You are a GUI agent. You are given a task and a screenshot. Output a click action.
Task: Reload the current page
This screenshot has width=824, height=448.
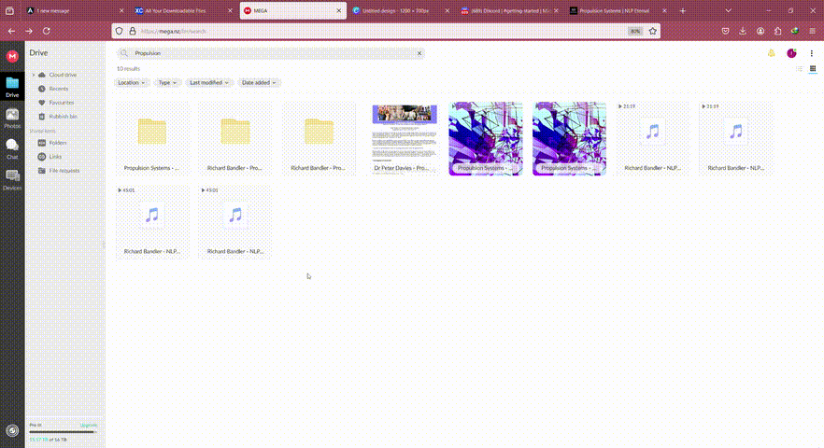coord(47,31)
